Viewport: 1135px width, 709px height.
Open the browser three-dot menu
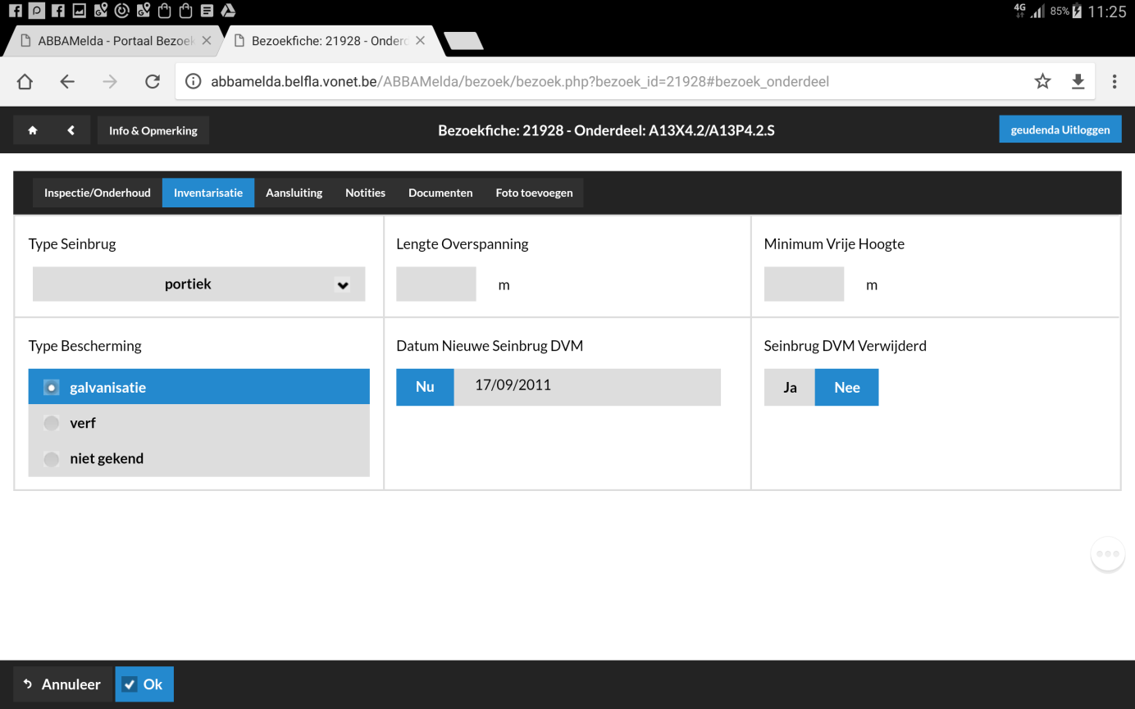pyautogui.click(x=1114, y=81)
